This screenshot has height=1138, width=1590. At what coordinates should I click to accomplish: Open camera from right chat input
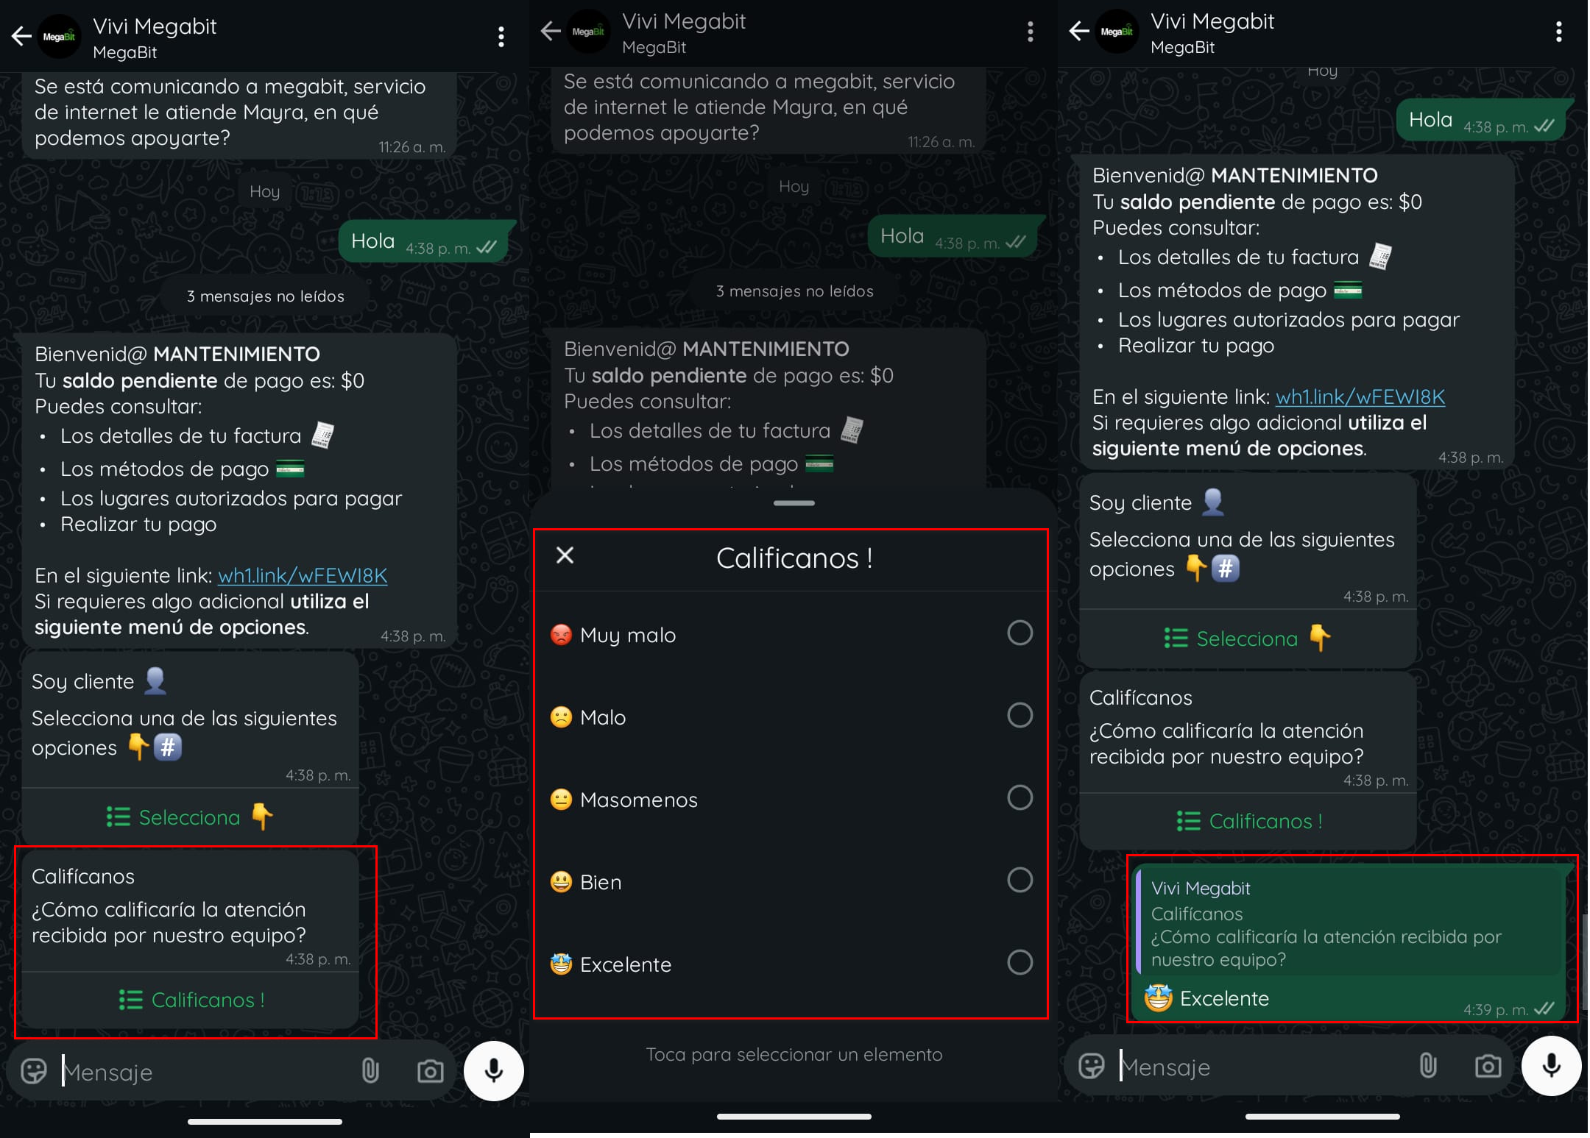1488,1066
